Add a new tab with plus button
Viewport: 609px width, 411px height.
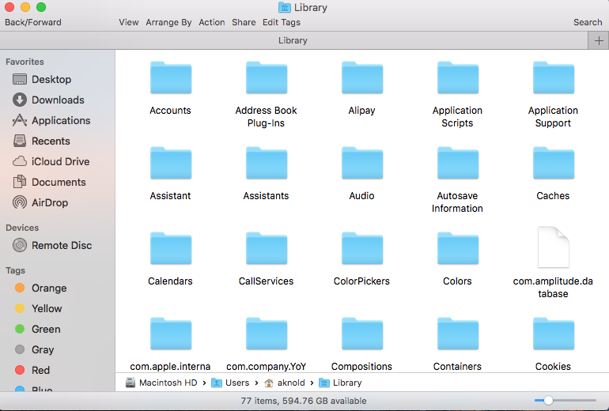coord(598,41)
